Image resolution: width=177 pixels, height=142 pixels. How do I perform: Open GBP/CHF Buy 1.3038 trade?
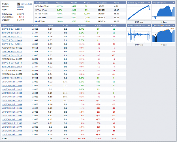pos(12,55)
